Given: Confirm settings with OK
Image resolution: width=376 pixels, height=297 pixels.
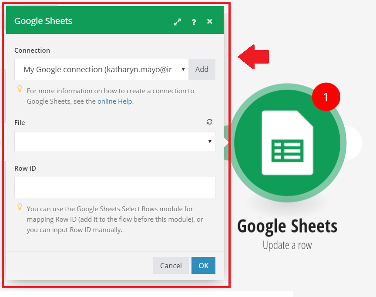Looking at the screenshot, I should pos(203,265).
